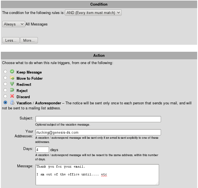
Task: Click the Redirect label text
Action: 24,84
